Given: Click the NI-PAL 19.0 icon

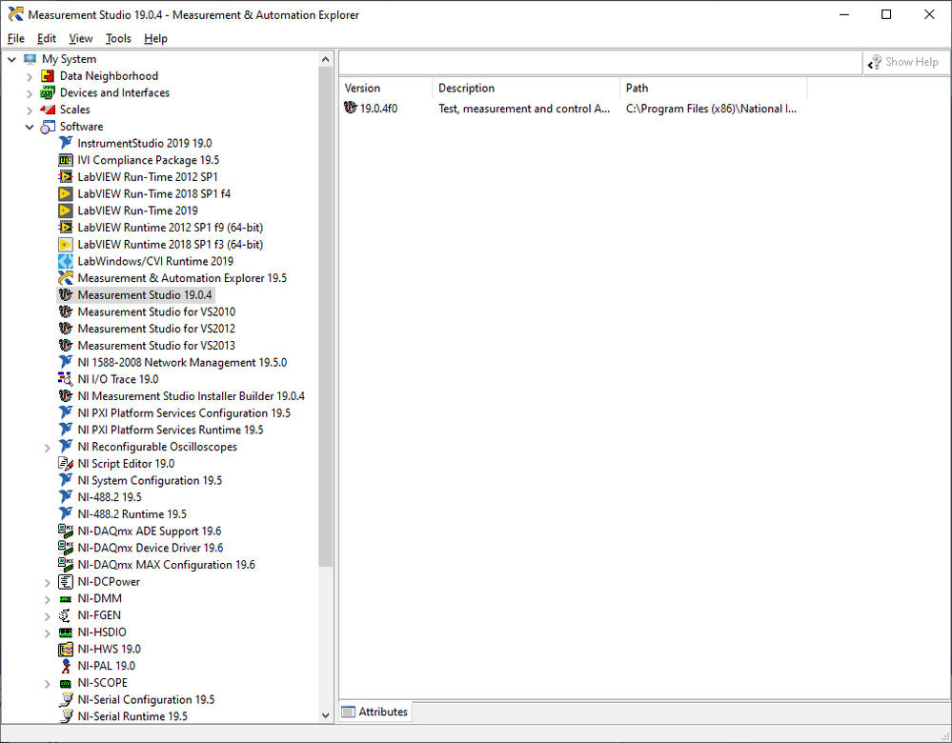Looking at the screenshot, I should coord(66,666).
